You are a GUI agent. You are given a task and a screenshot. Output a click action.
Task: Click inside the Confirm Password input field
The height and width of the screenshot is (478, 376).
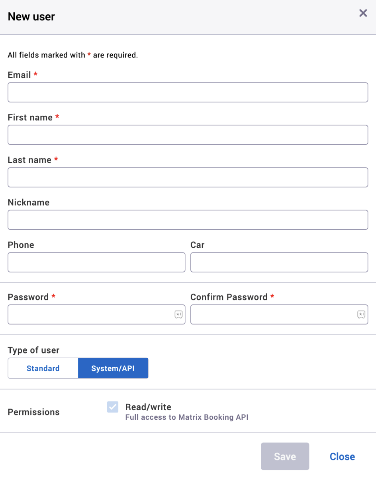coord(275,314)
